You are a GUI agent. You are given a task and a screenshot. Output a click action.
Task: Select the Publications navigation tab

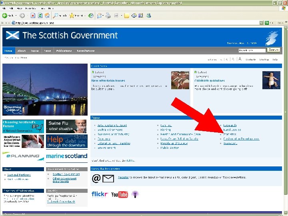64,51
